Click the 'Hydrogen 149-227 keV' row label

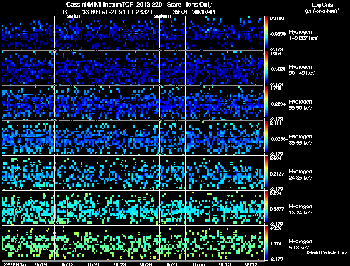[303, 35]
